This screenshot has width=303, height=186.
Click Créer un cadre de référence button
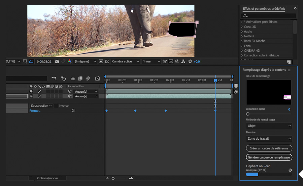pos(269,148)
